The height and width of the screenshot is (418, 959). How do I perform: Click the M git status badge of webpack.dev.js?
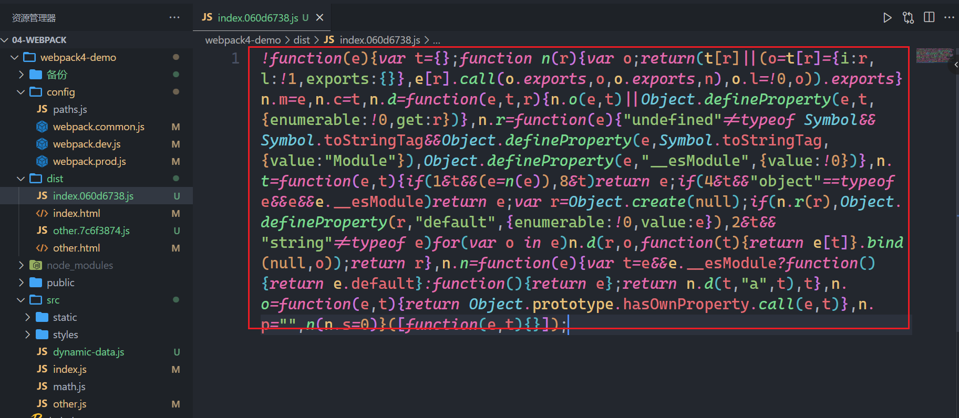(176, 144)
